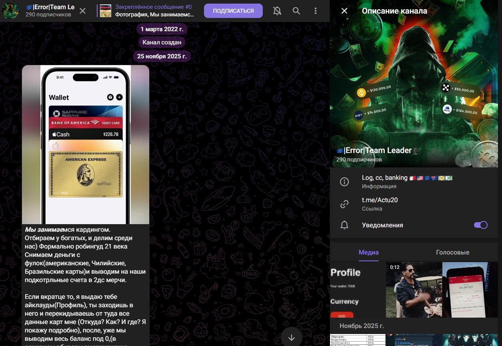Jump to latest with down-arrow button
Viewport: 502px width, 346px height.
click(292, 337)
